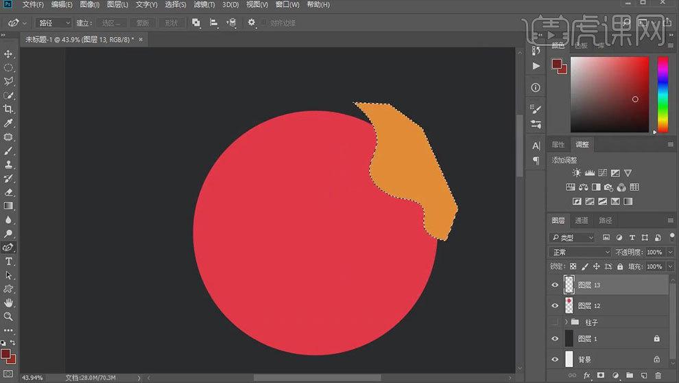Hide layer 图层 12

coord(555,306)
